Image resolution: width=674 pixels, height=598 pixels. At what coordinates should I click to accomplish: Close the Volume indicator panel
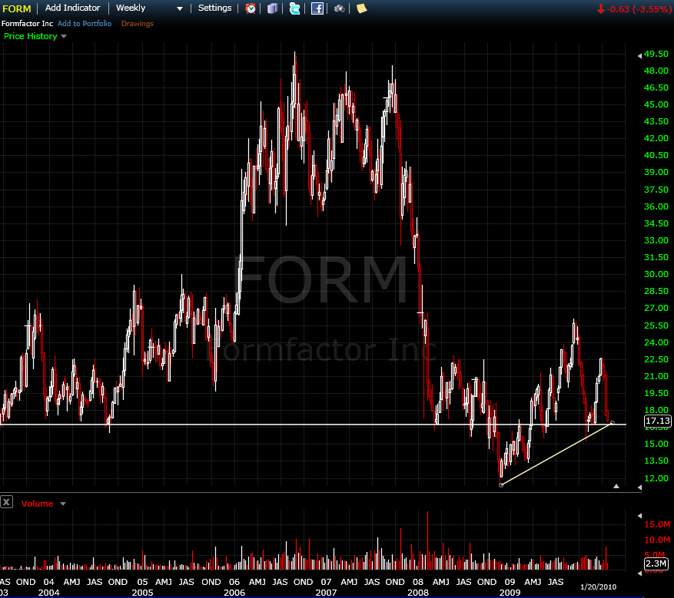(x=6, y=502)
